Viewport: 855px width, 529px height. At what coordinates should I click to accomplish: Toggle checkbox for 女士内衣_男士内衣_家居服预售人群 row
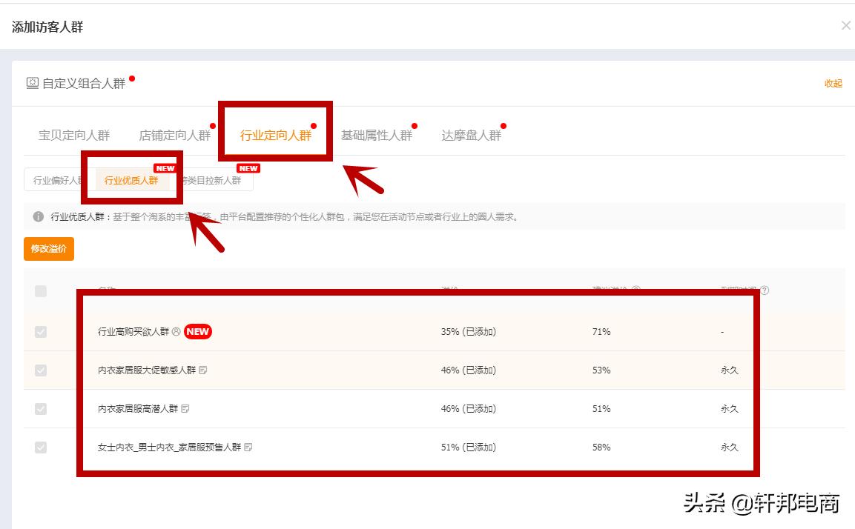click(40, 448)
